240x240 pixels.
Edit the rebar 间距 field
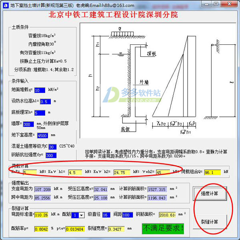[128, 215]
